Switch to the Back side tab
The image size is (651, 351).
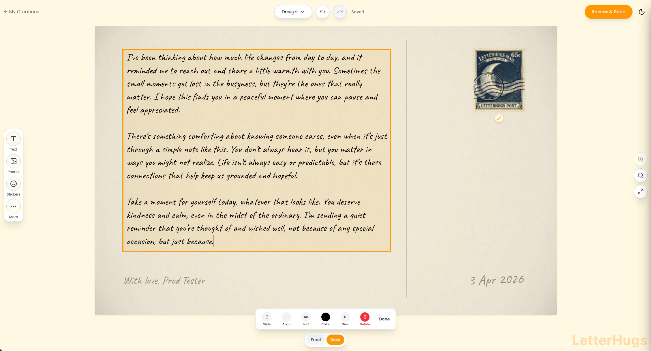[335, 340]
